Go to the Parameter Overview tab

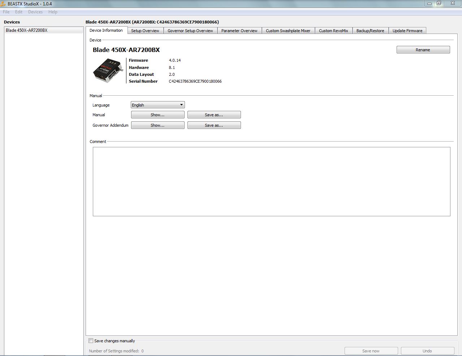coord(239,31)
